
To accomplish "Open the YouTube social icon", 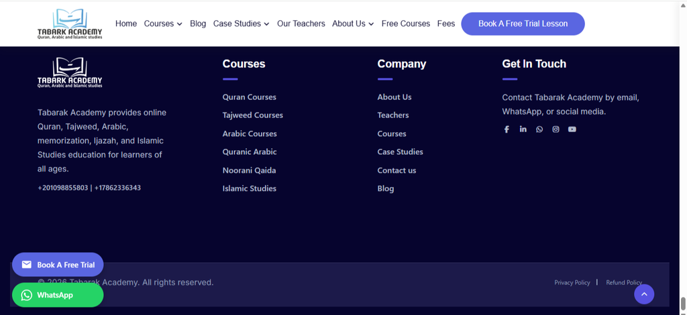I will [572, 129].
